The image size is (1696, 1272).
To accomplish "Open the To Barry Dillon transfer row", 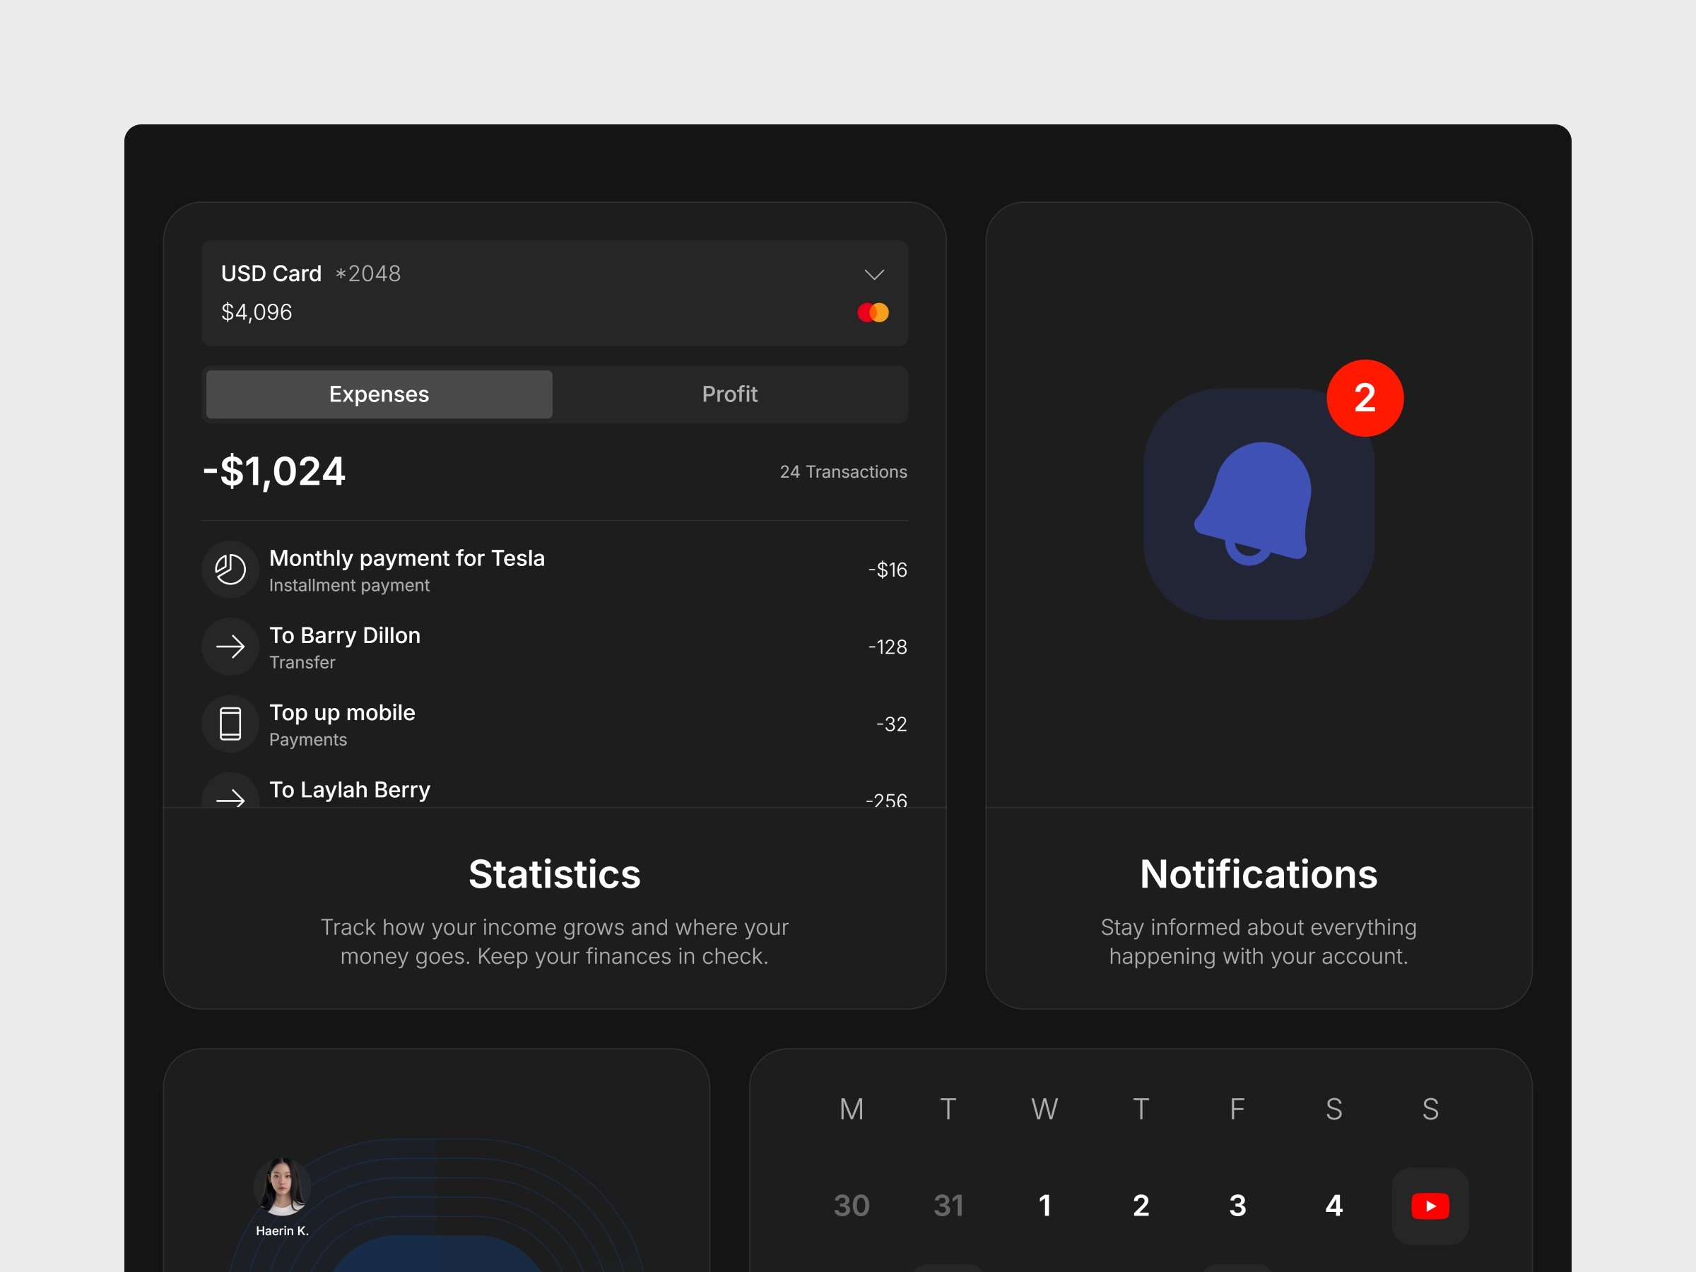I will coord(554,647).
